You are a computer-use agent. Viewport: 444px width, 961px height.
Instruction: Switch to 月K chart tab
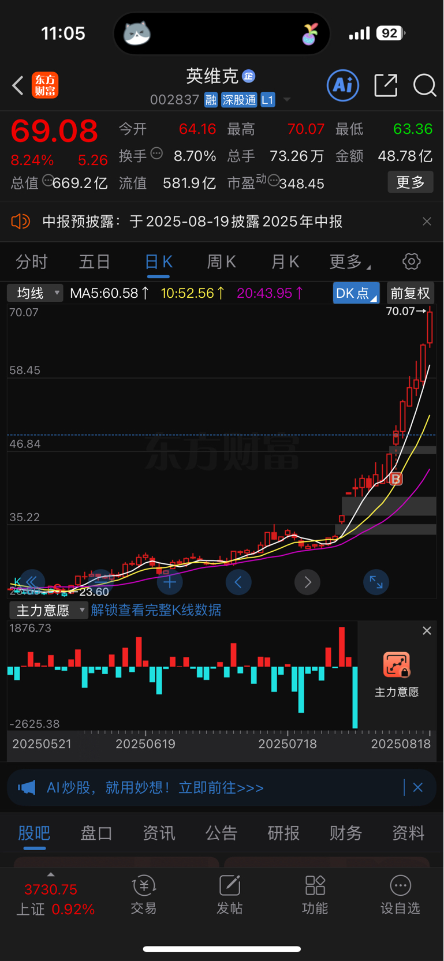[285, 262]
